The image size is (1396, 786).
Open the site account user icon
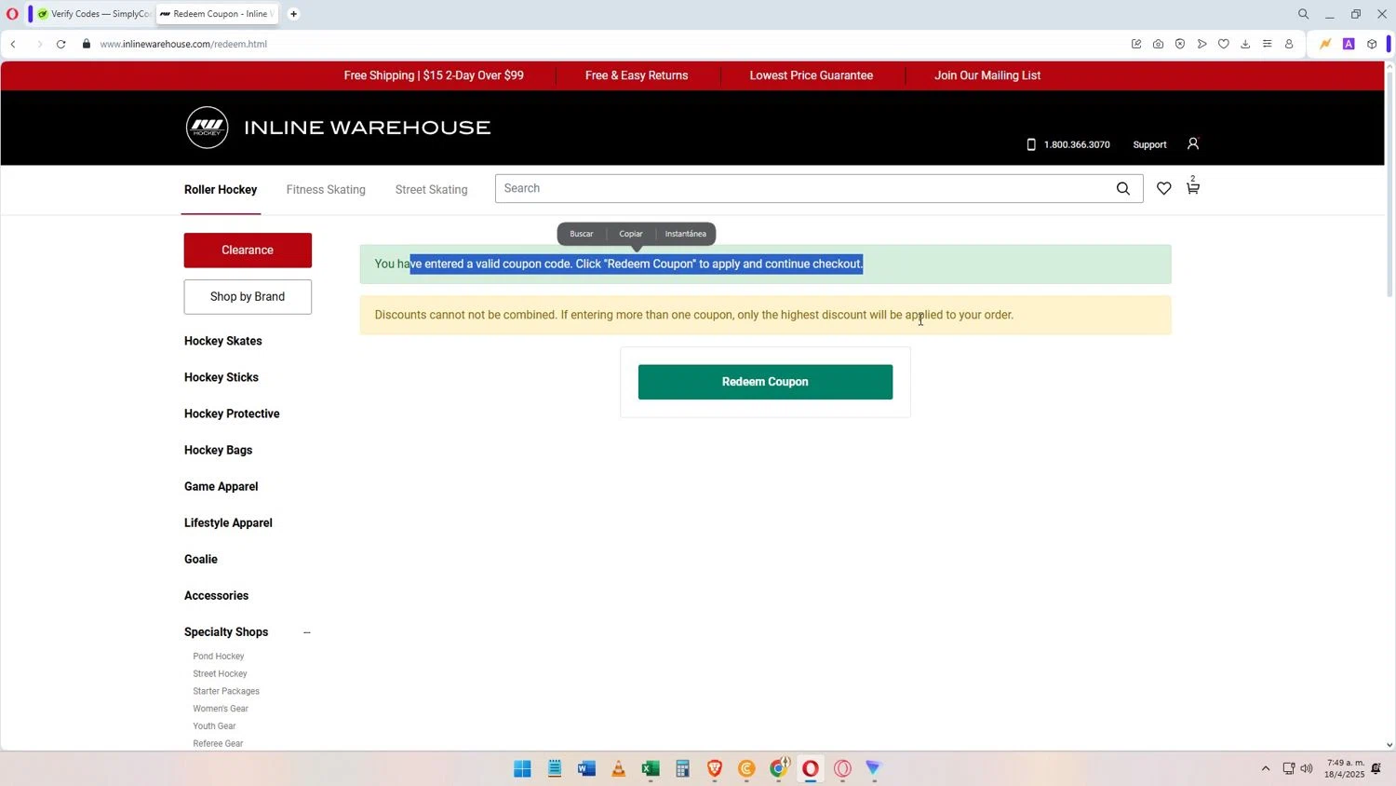click(1193, 143)
